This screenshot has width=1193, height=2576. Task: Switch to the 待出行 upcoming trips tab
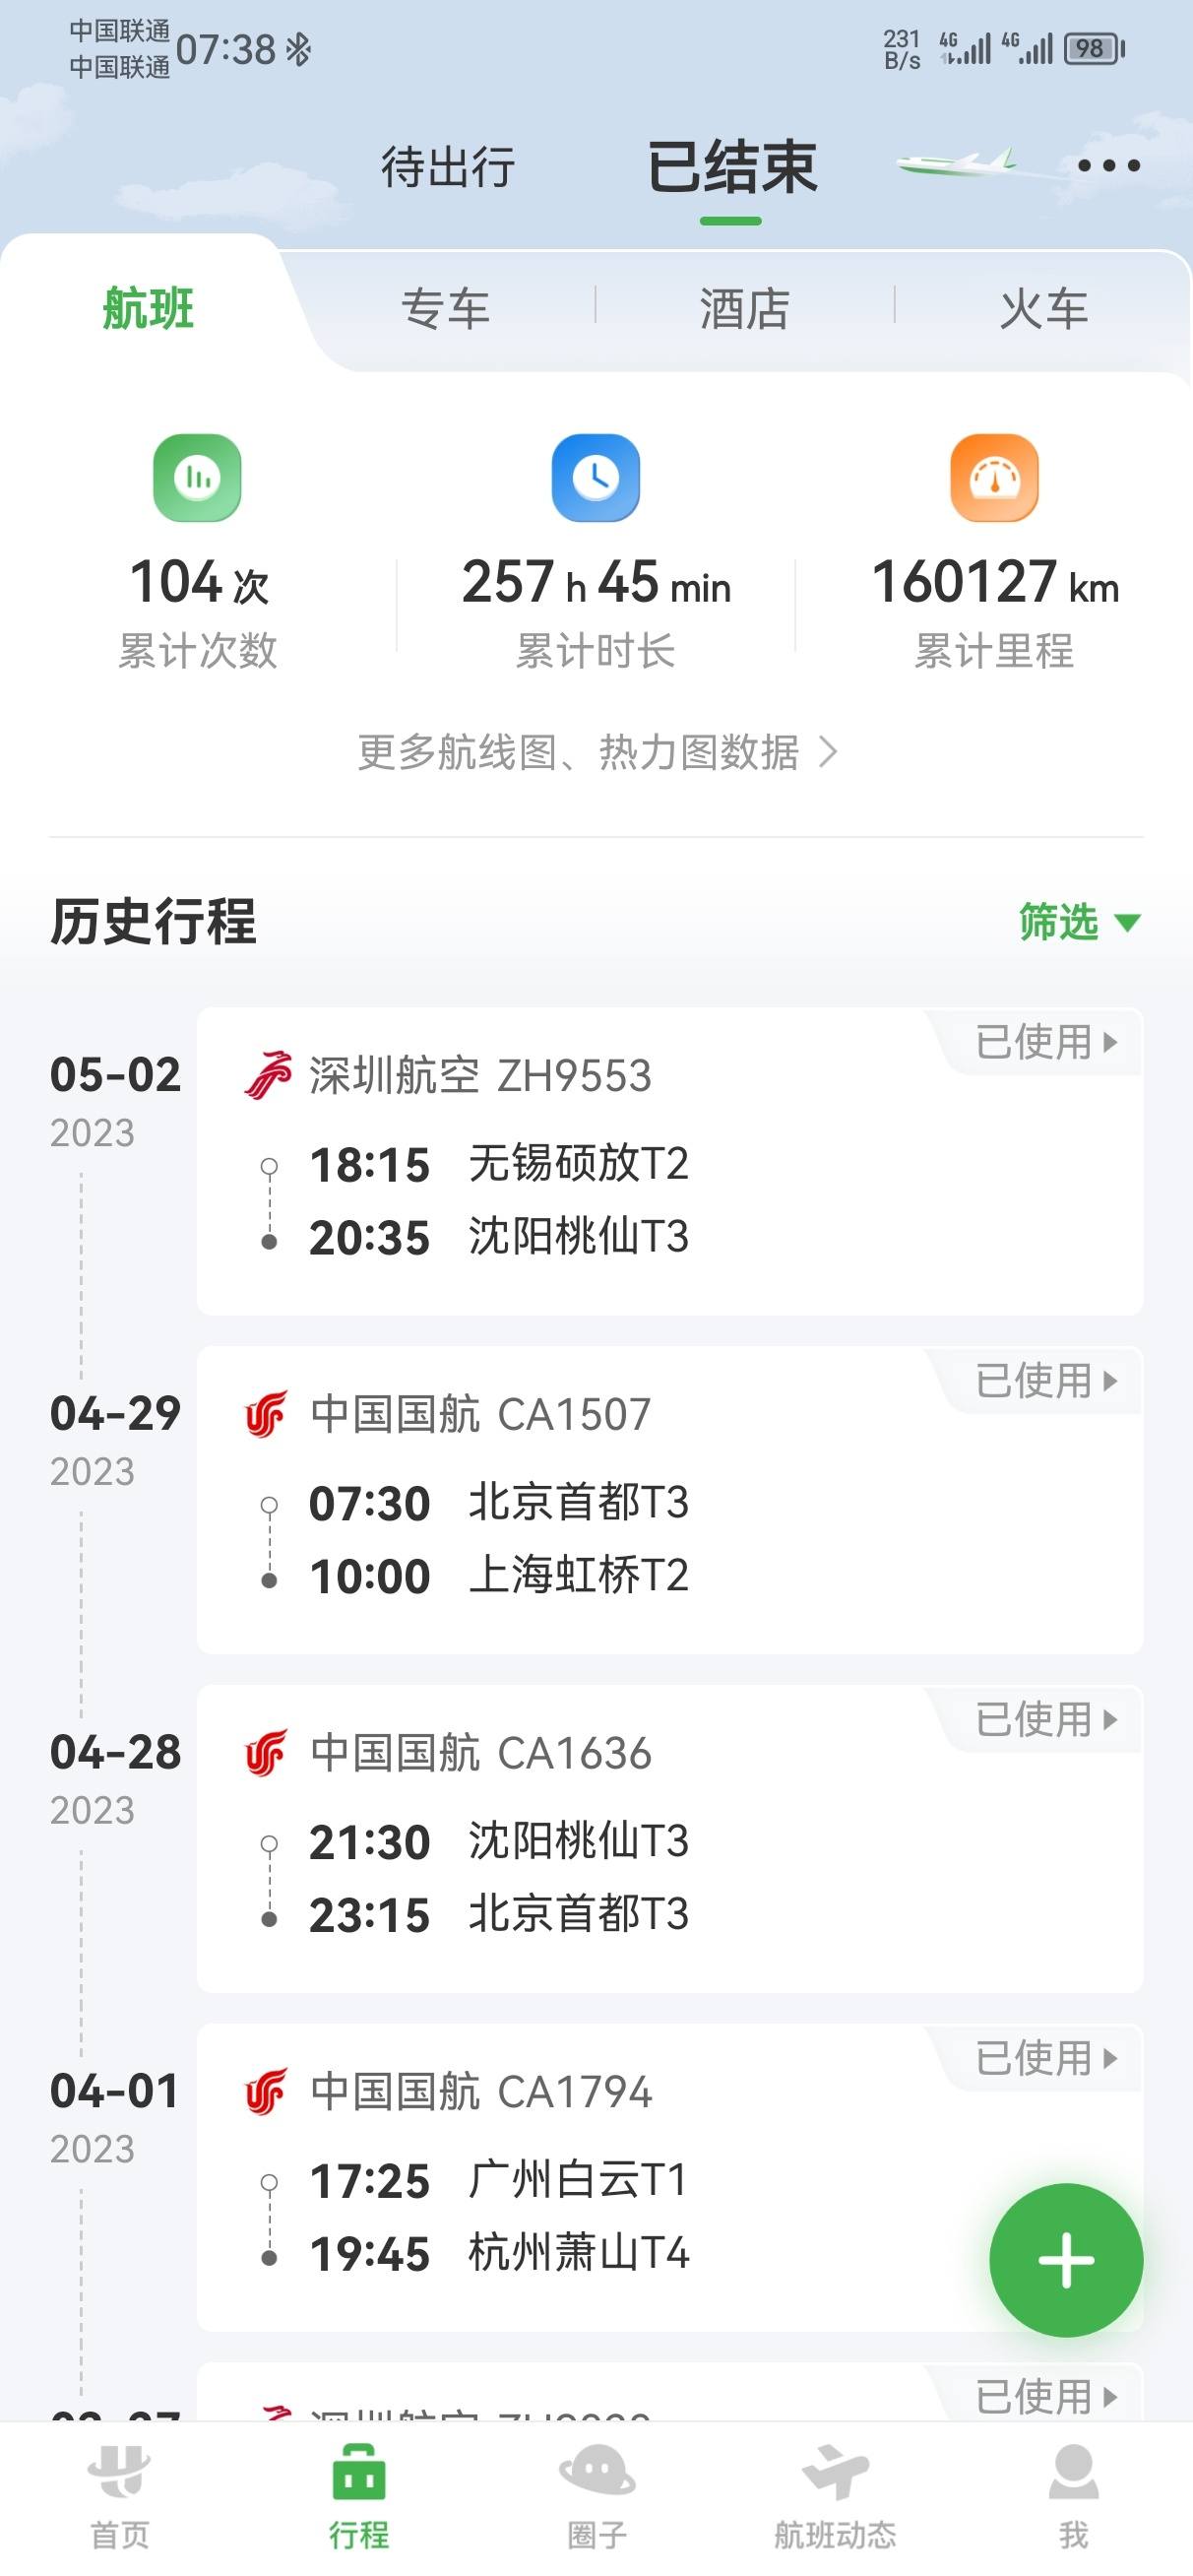pos(448,167)
